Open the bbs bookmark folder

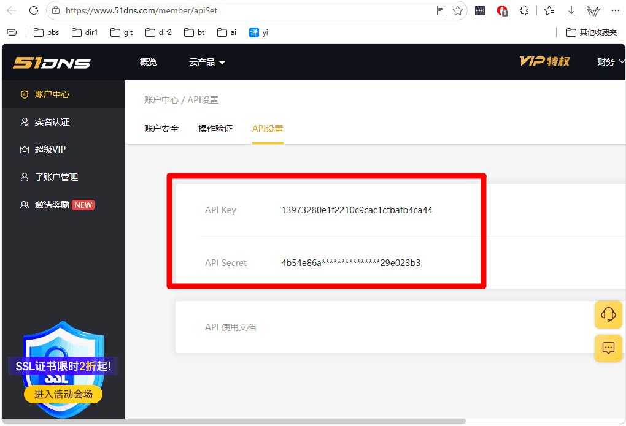coord(46,32)
